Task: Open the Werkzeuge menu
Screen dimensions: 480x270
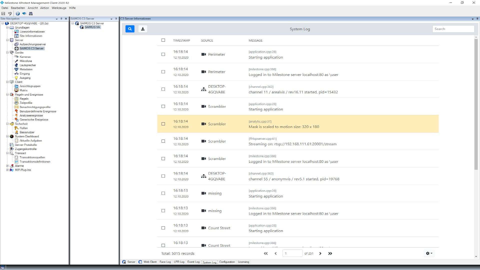Action: [x=59, y=8]
